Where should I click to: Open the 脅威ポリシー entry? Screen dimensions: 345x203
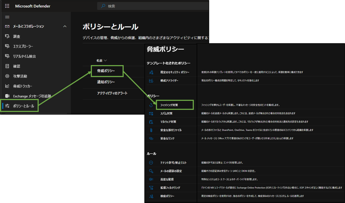(106, 71)
